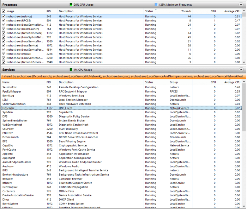Select the PNRPsvc service row
The width and height of the screenshot is (247, 209).
(121, 133)
